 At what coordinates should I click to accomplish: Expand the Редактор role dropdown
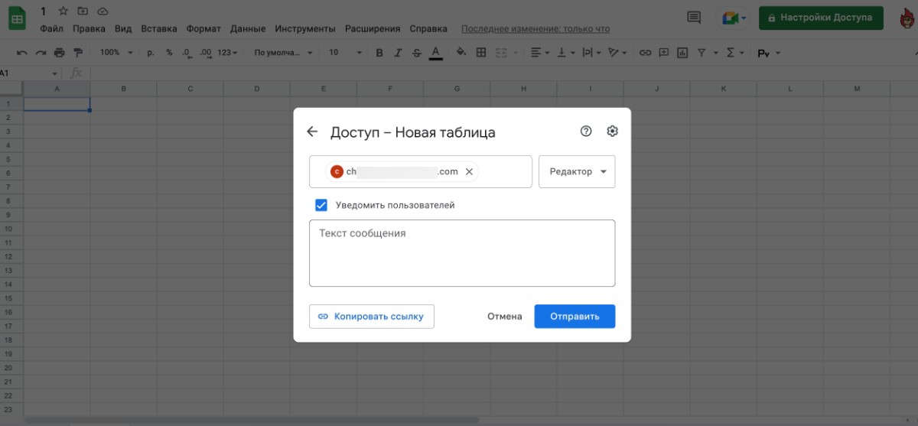tap(577, 172)
